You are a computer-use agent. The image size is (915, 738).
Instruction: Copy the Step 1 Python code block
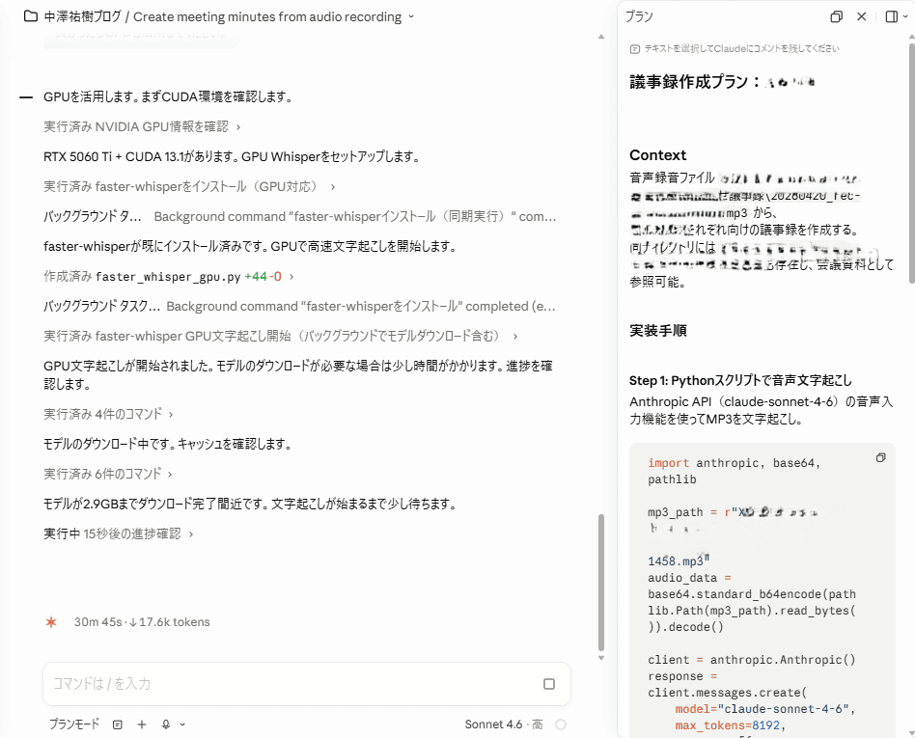tap(880, 458)
